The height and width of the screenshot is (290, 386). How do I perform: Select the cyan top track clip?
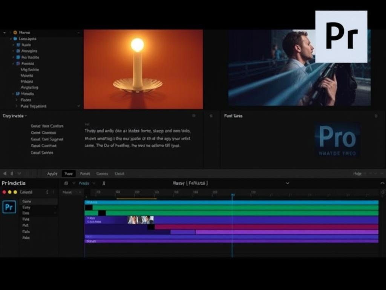click(231, 202)
